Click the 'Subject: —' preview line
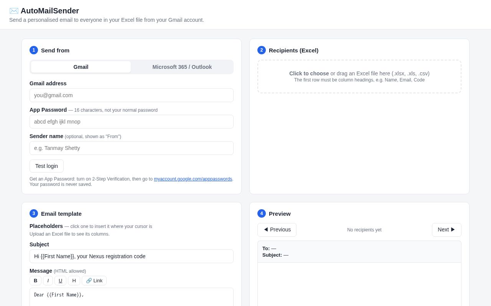 (275, 255)
